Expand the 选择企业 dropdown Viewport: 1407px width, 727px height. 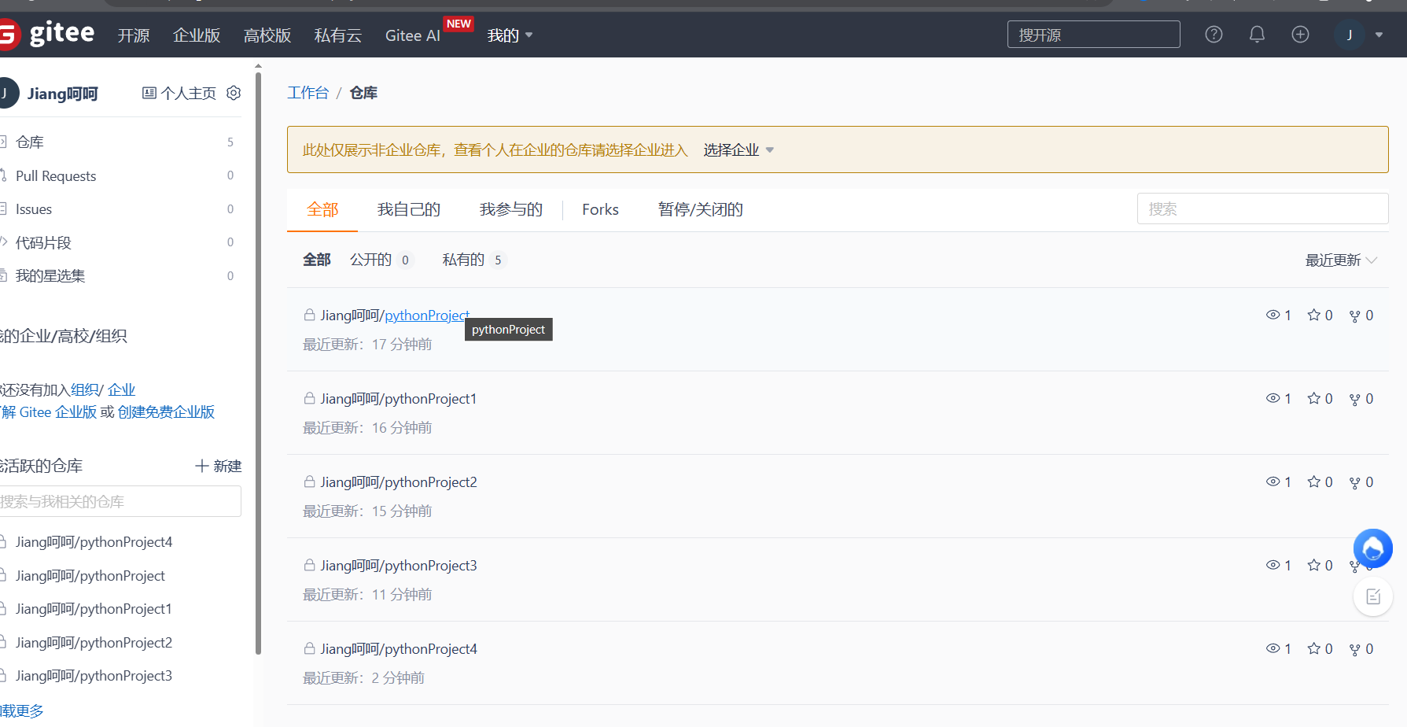pyautogui.click(x=738, y=149)
